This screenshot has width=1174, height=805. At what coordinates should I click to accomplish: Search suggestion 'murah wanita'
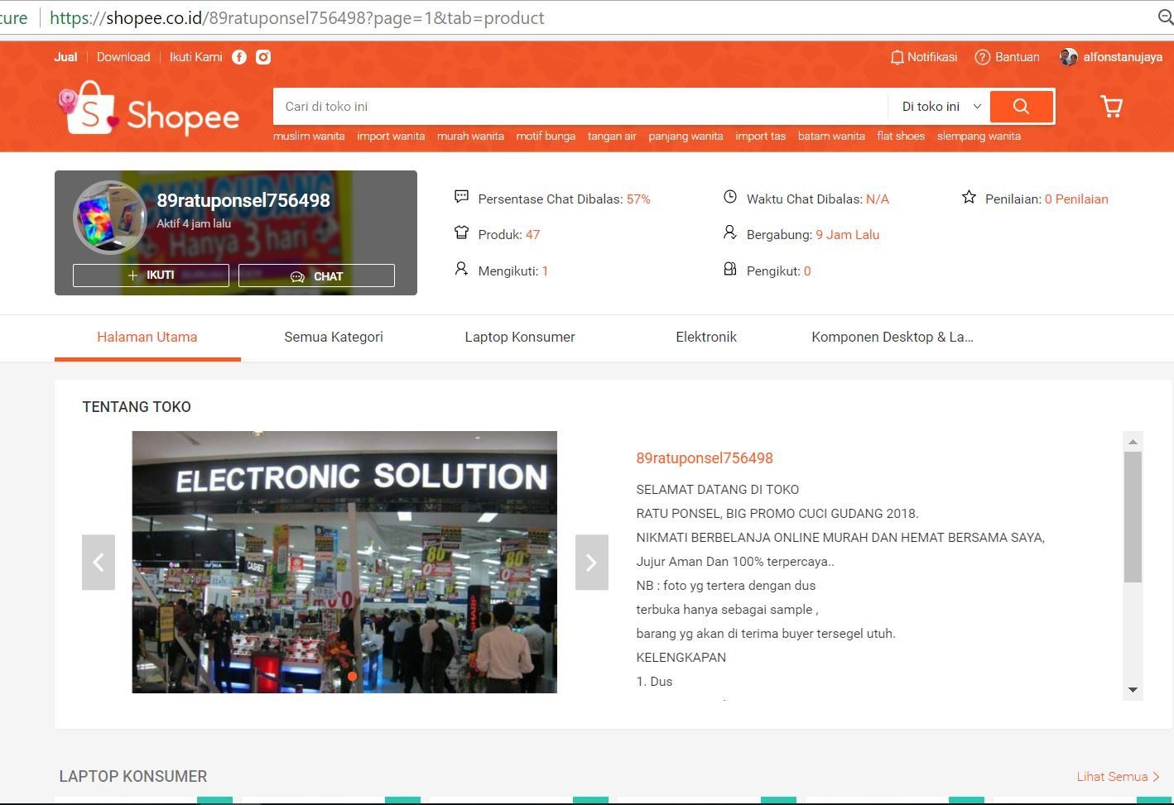470,137
